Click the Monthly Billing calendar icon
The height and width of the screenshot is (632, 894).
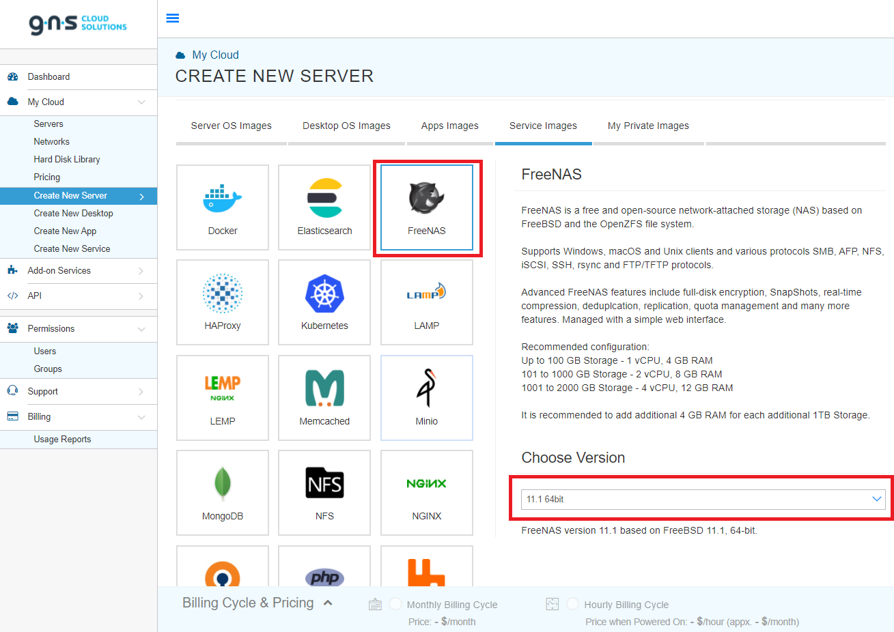tap(375, 604)
